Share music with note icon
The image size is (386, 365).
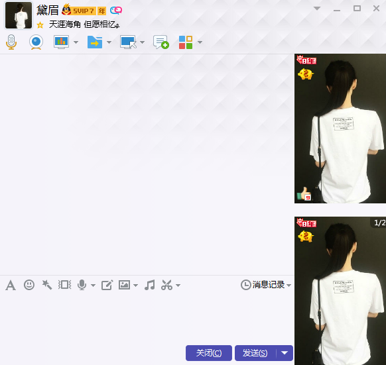150,285
